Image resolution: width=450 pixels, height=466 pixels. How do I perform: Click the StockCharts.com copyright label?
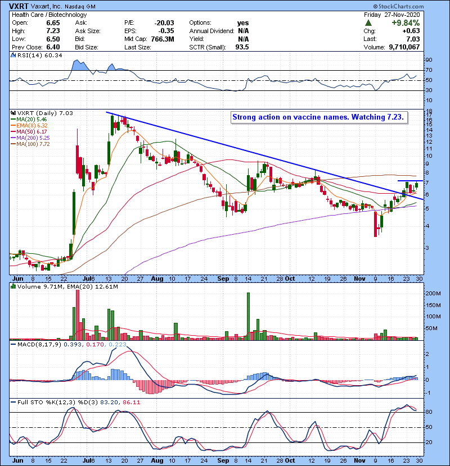(x=398, y=6)
